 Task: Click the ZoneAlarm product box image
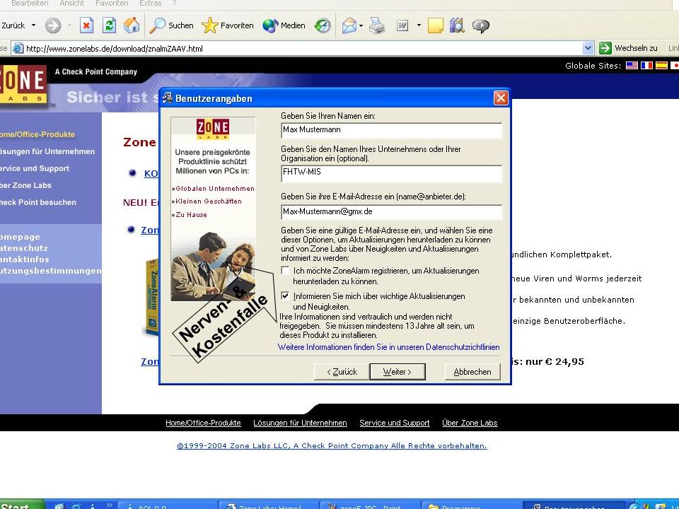(152, 298)
